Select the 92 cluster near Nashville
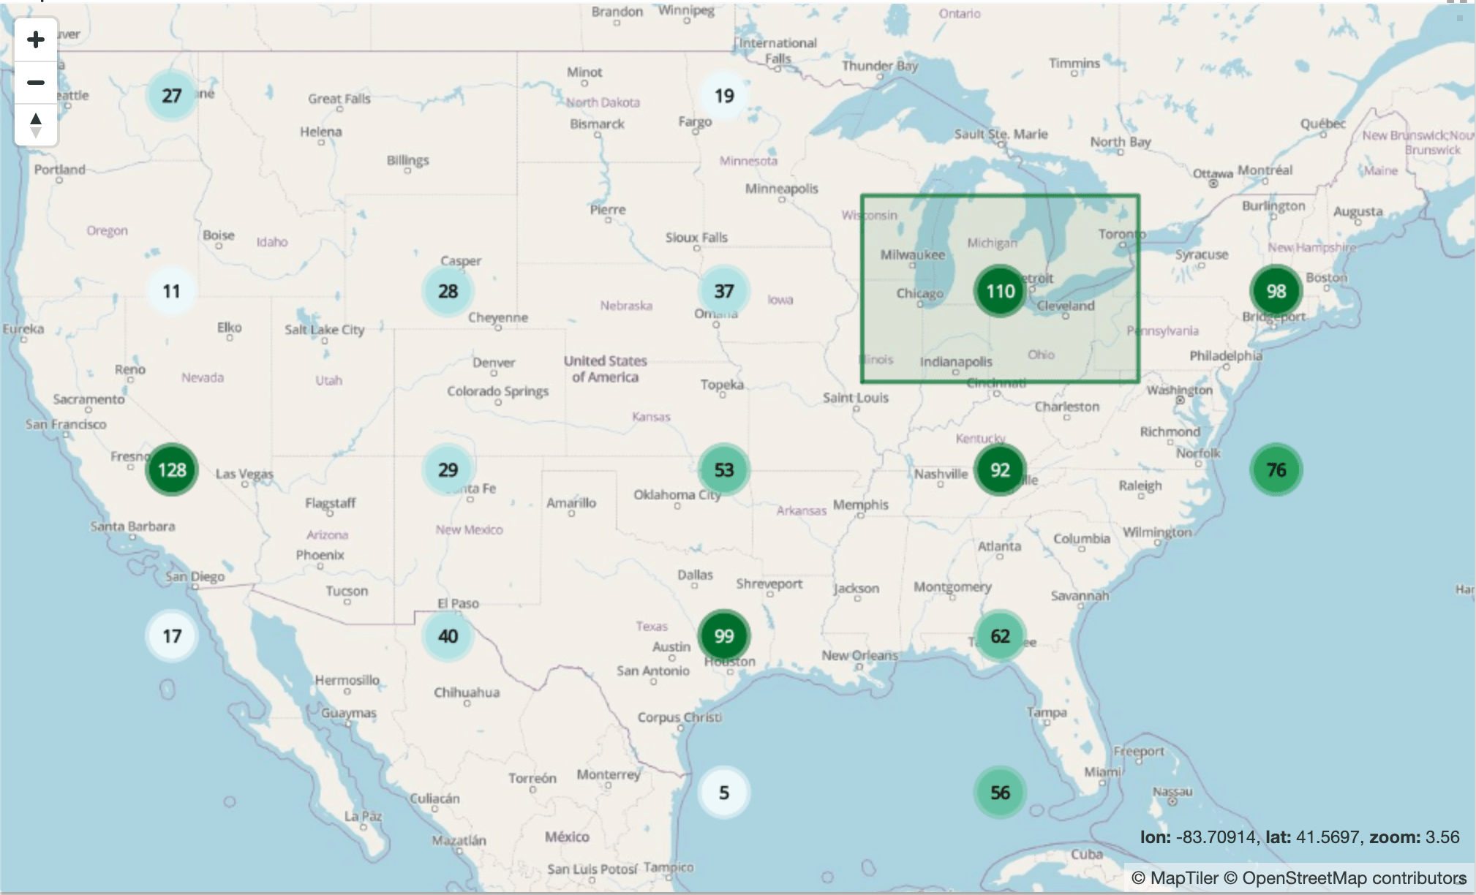1476x895 pixels. click(x=1000, y=469)
